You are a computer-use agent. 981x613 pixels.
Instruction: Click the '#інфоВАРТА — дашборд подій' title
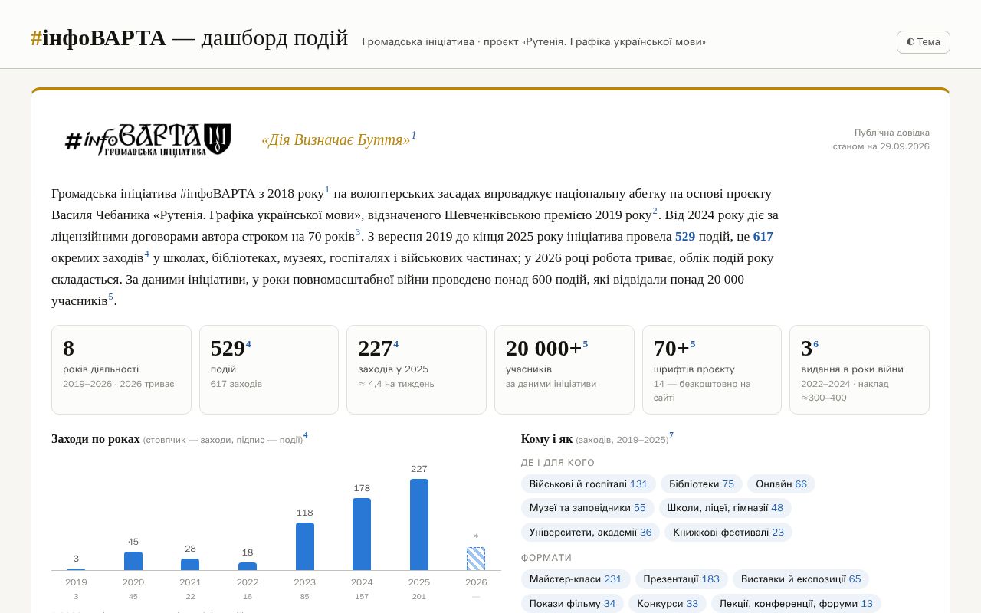point(189,38)
